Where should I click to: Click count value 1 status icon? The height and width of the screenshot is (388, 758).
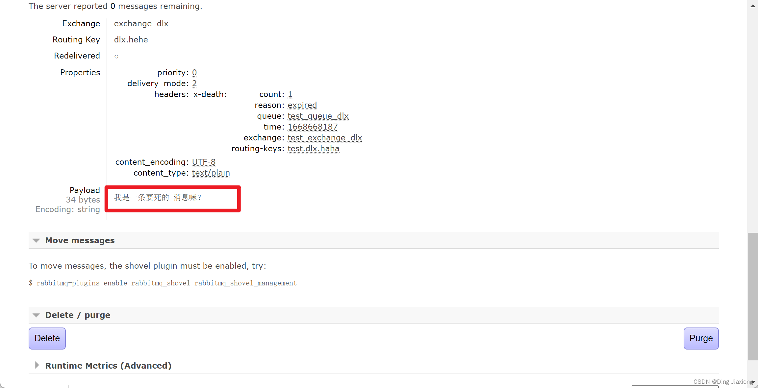290,94
